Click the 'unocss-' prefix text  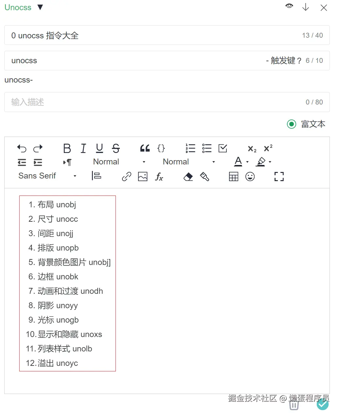click(19, 80)
